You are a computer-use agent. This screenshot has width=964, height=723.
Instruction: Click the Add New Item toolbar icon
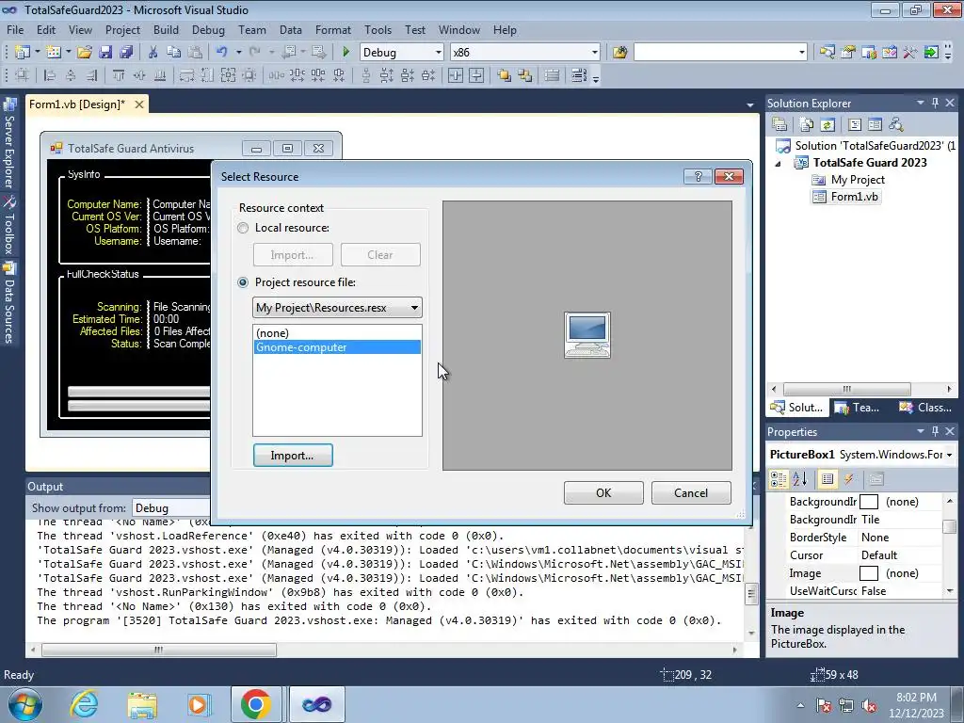[53, 53]
